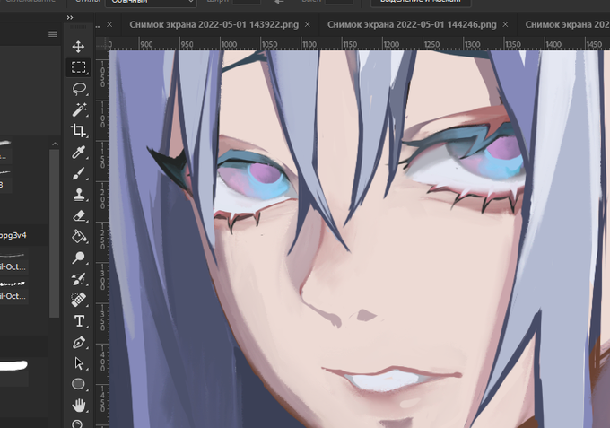Select the Rectangular Marquee tool
This screenshot has height=428, width=610.
click(x=79, y=67)
